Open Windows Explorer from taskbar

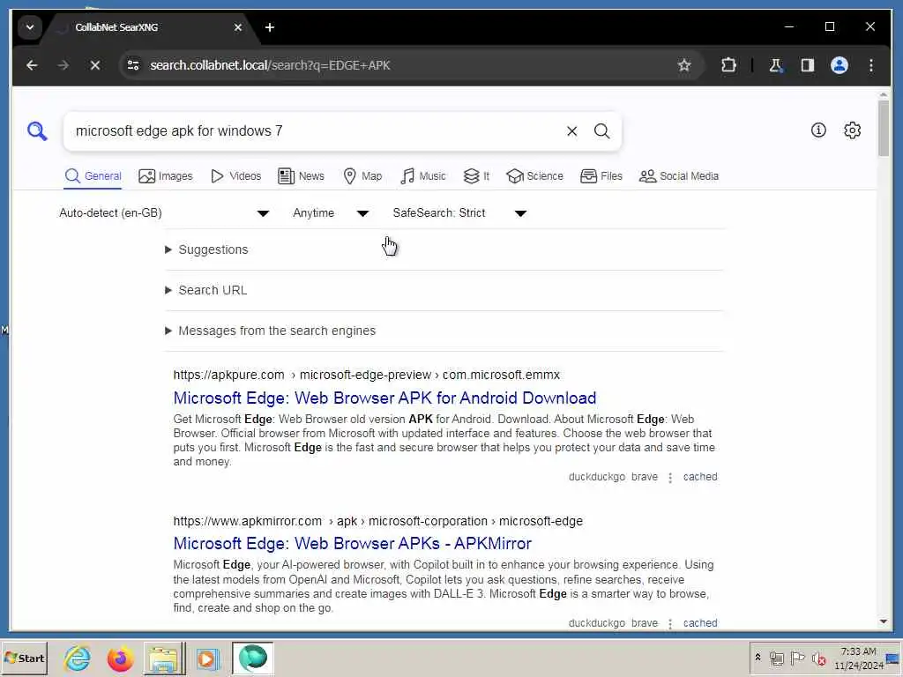pos(163,658)
